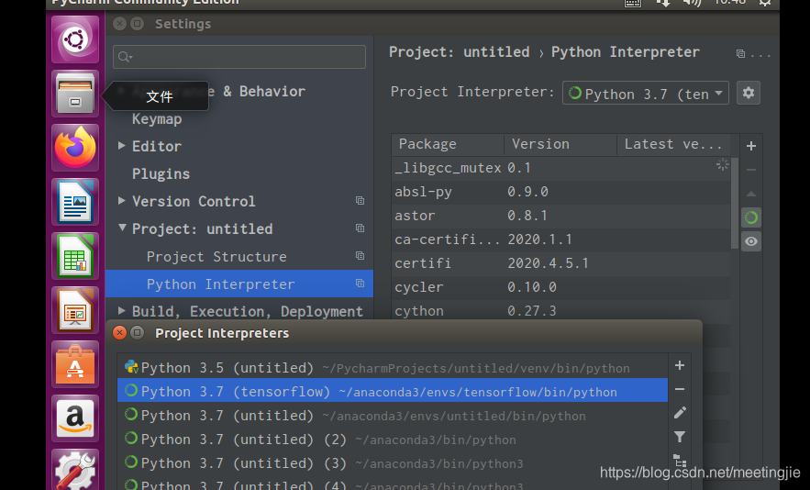Select Keymap in settings tree
This screenshot has height=490, width=810.
coord(157,119)
